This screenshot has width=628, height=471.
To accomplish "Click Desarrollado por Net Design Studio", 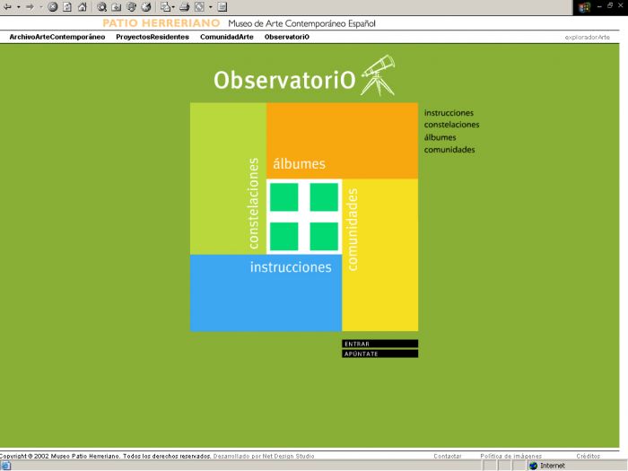I will [x=264, y=456].
